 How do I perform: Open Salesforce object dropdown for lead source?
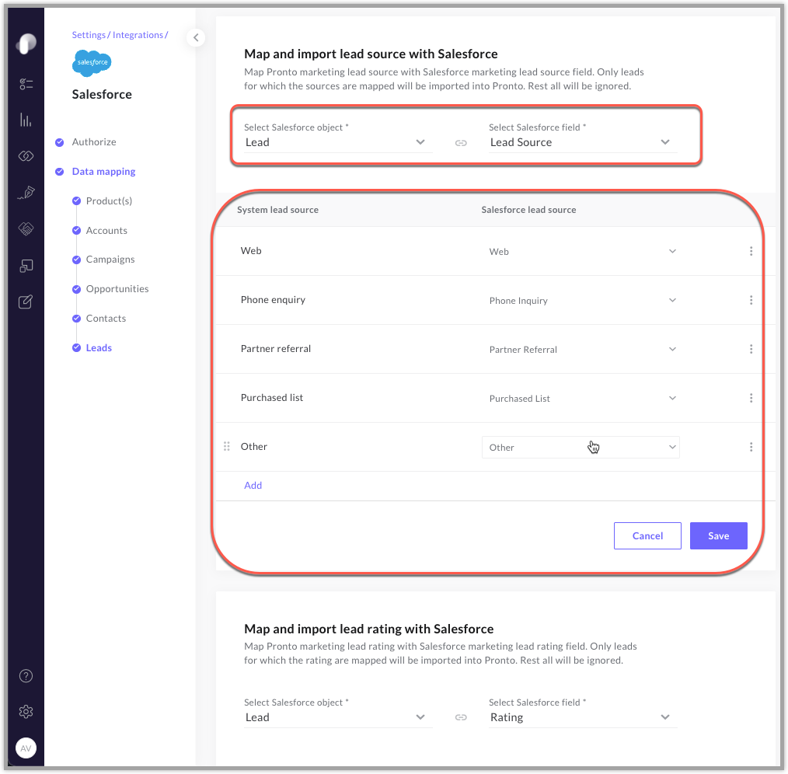[338, 142]
